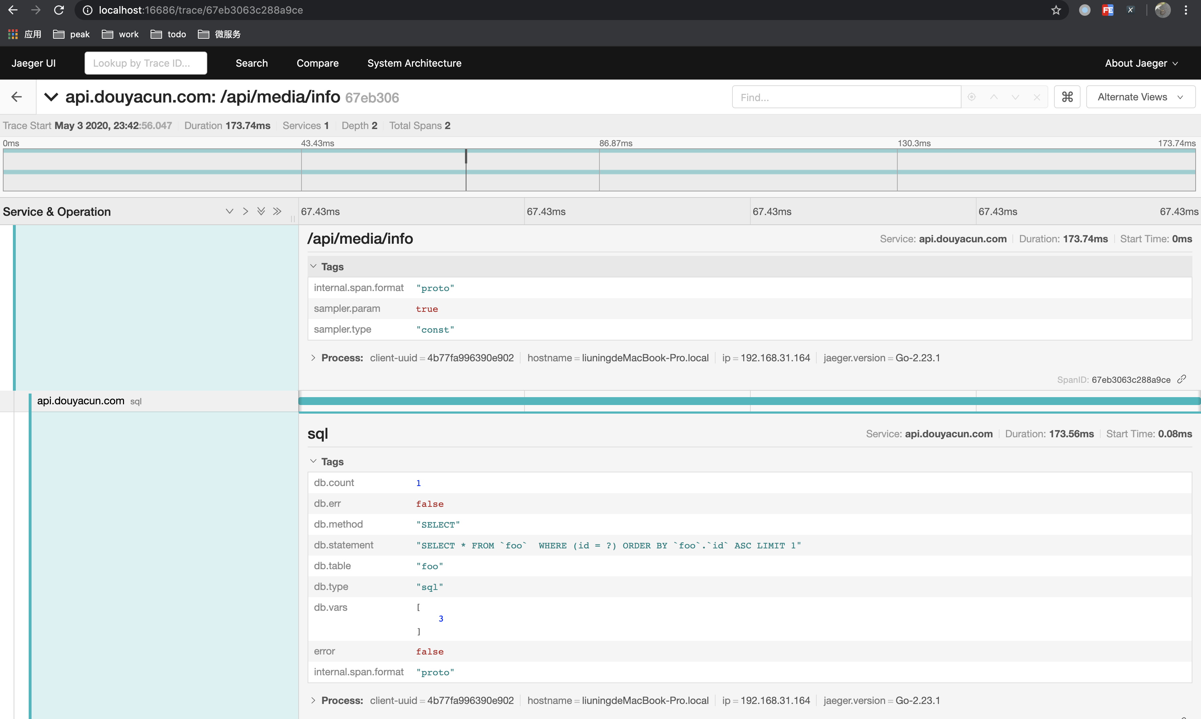The width and height of the screenshot is (1201, 719).
Task: Click the span ID deep link icon
Action: (1181, 379)
